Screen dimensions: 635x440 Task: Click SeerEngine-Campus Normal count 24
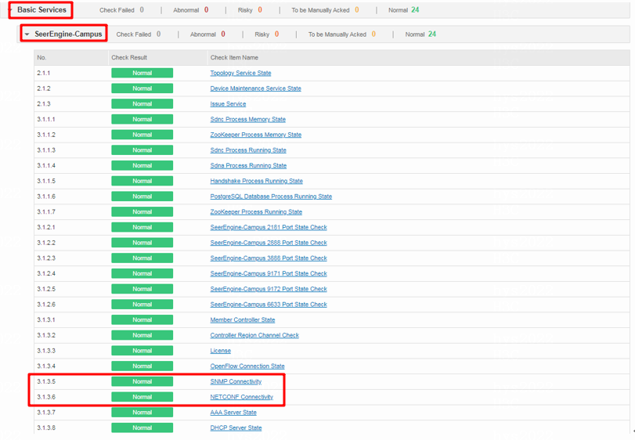point(432,34)
